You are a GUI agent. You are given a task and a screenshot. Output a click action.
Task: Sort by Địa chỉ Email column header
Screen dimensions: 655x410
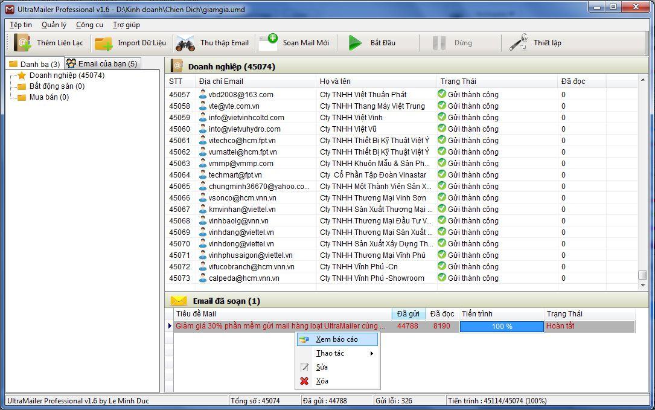coord(221,82)
